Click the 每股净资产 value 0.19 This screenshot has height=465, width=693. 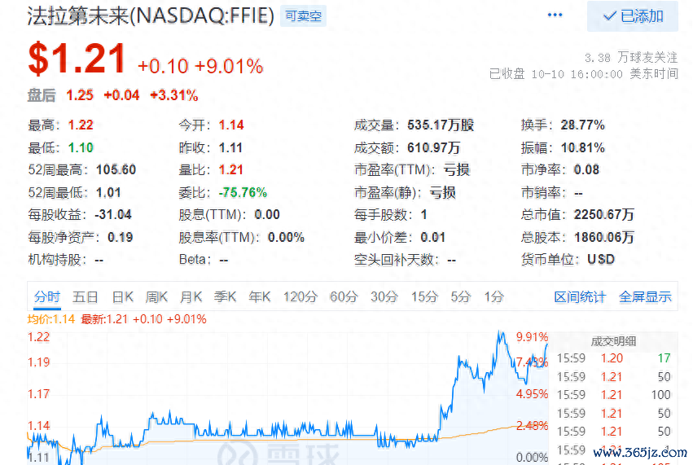tap(121, 237)
